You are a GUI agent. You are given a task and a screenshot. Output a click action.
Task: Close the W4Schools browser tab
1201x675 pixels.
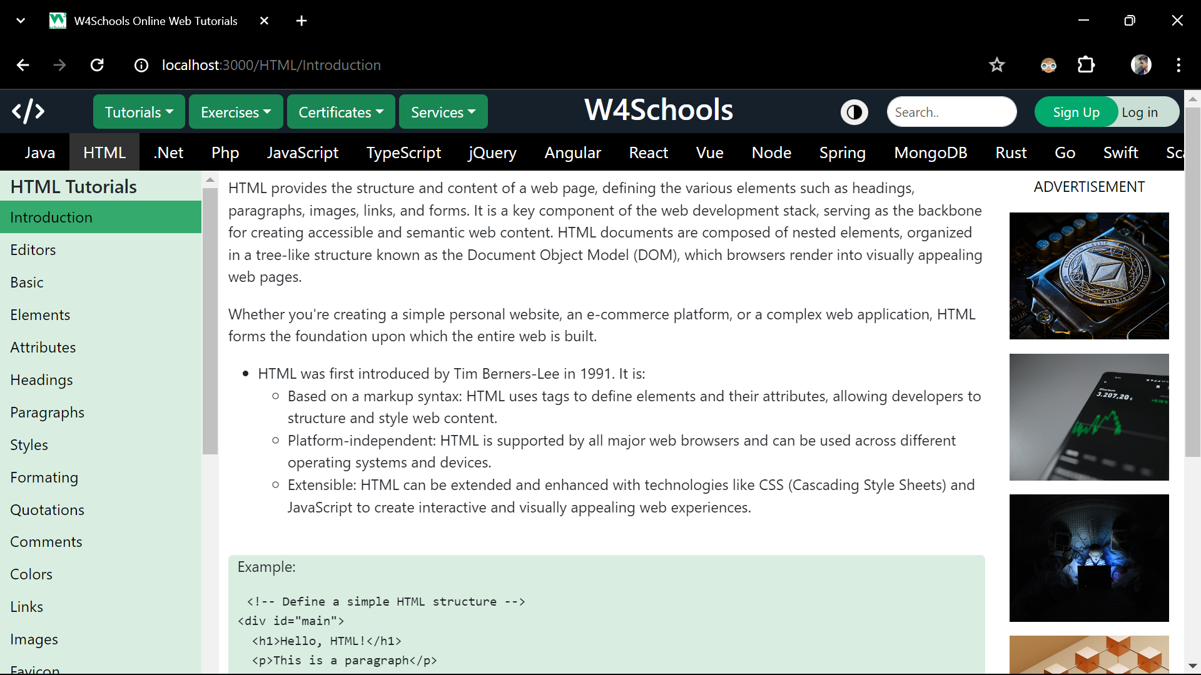pyautogui.click(x=264, y=21)
